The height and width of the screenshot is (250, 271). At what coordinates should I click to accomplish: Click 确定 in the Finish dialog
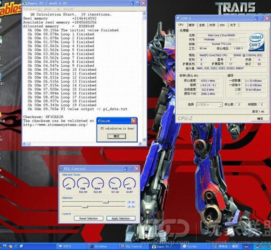(x=117, y=136)
